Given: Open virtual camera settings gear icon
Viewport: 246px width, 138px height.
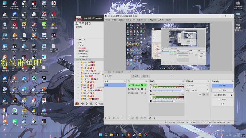Looking at the screenshot, I should [x=231, y=95].
